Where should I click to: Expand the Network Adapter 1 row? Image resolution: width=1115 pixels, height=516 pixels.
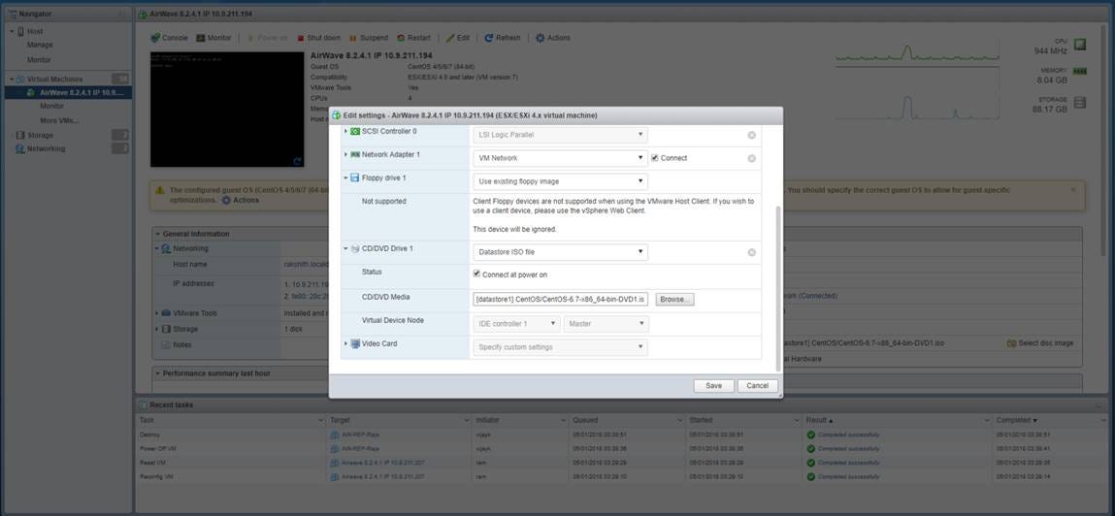(346, 154)
